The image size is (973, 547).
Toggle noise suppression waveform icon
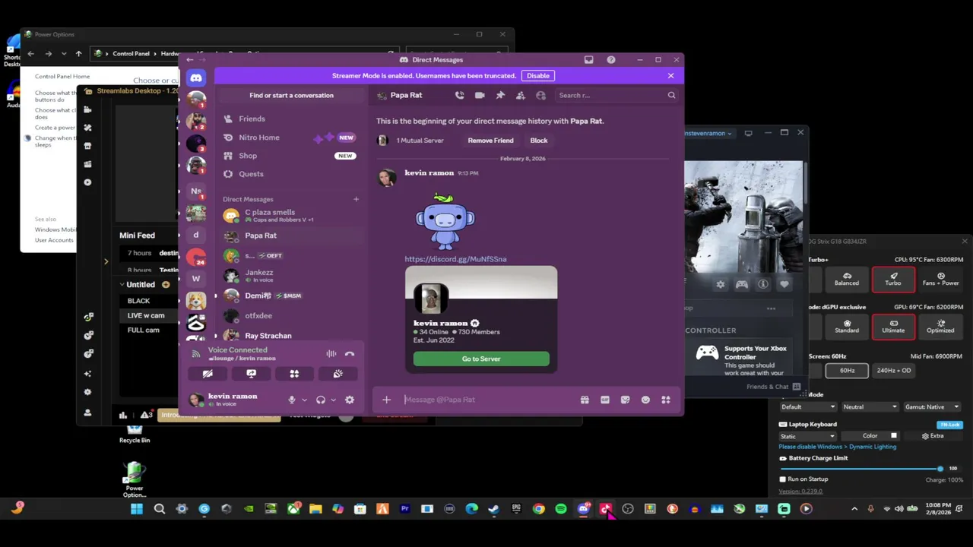tap(331, 353)
